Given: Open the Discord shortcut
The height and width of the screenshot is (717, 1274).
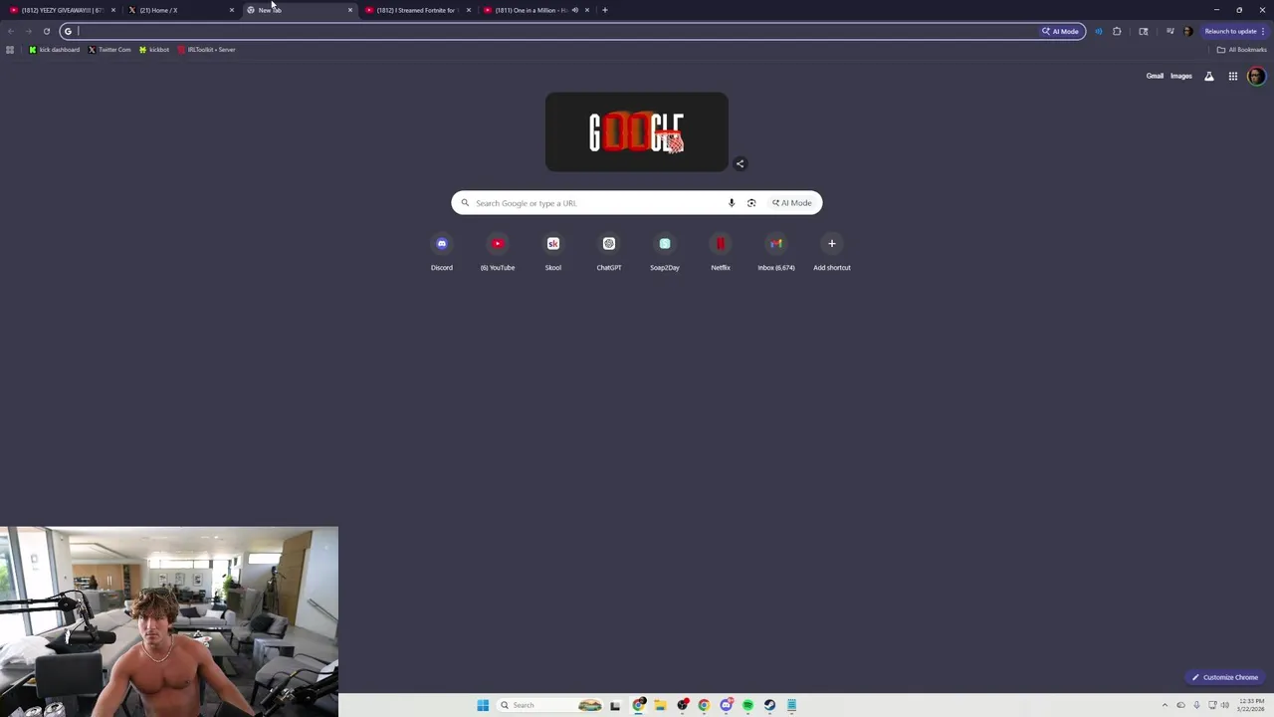Looking at the screenshot, I should (442, 252).
